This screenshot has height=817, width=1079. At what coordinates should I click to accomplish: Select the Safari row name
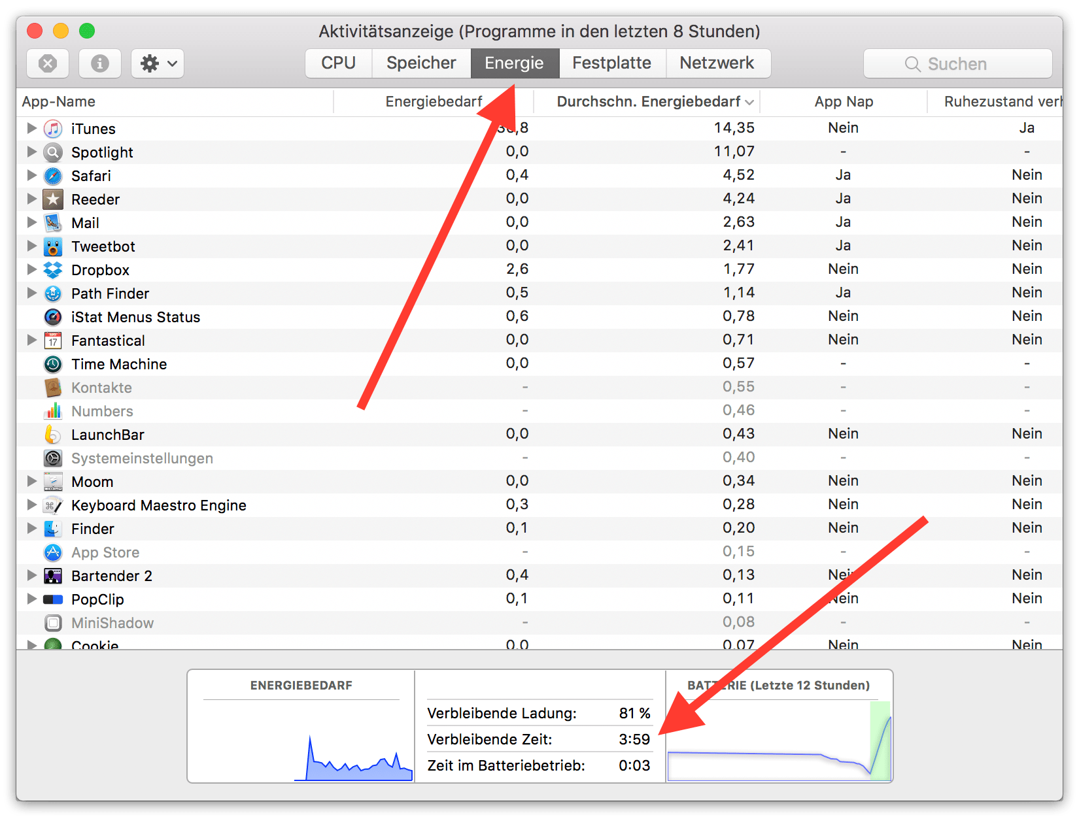pyautogui.click(x=91, y=176)
